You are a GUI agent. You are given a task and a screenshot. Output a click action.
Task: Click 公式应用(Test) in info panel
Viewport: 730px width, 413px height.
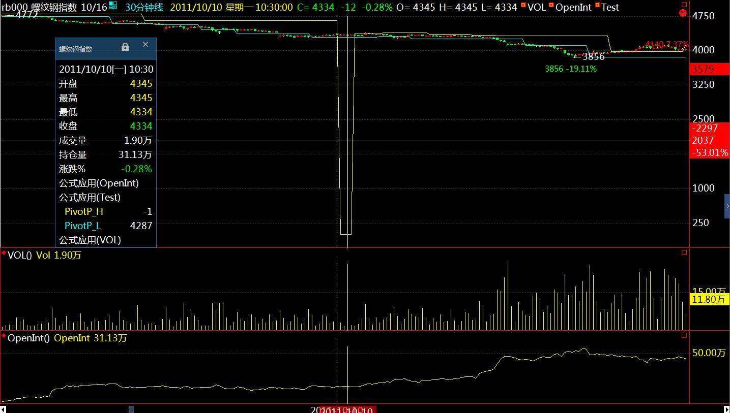[x=90, y=197]
